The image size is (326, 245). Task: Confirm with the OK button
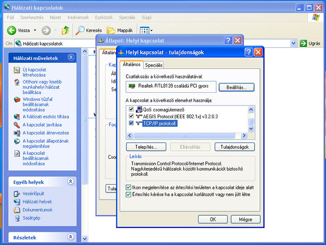click(x=213, y=219)
